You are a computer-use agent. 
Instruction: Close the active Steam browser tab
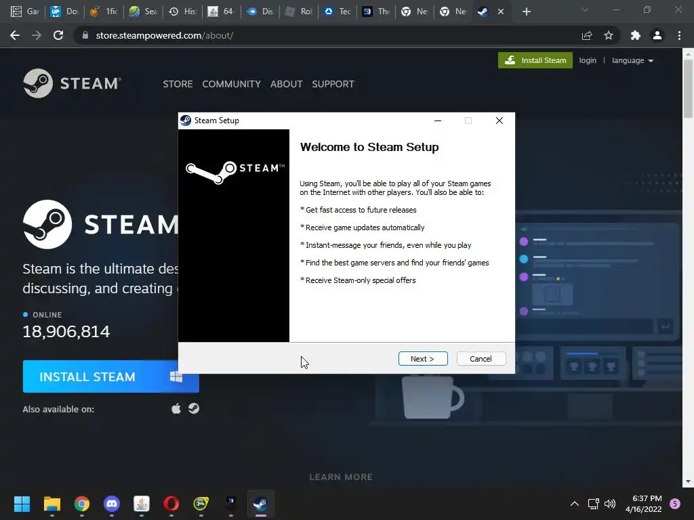point(501,12)
